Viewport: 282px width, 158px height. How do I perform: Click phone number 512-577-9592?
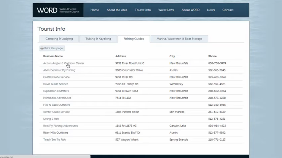point(217,133)
